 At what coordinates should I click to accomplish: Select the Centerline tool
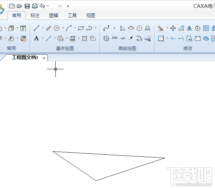click(x=49, y=38)
